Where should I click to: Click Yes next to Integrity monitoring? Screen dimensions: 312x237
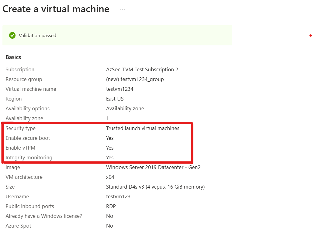[x=109, y=157]
